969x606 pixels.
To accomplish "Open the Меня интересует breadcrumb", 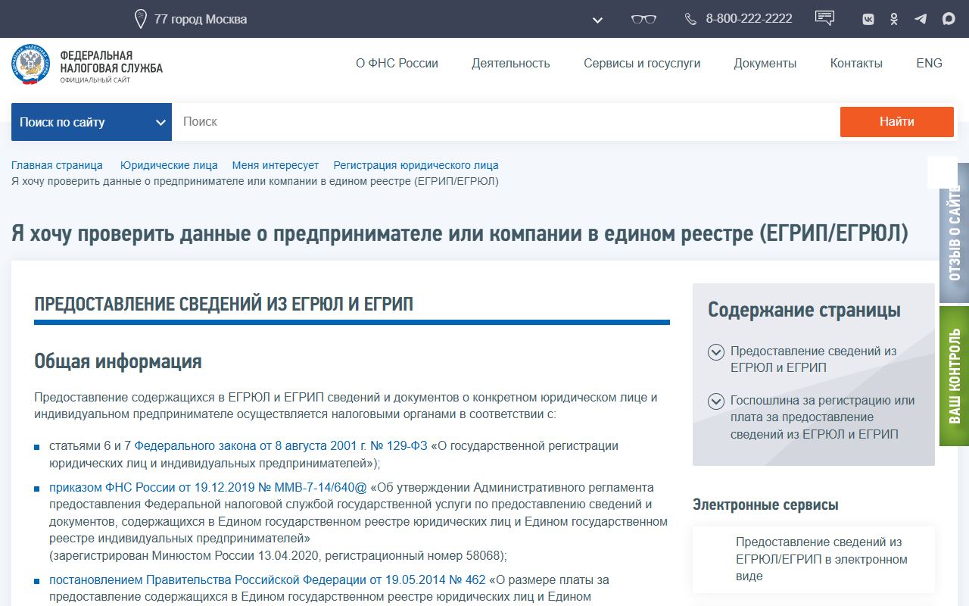I will [276, 165].
